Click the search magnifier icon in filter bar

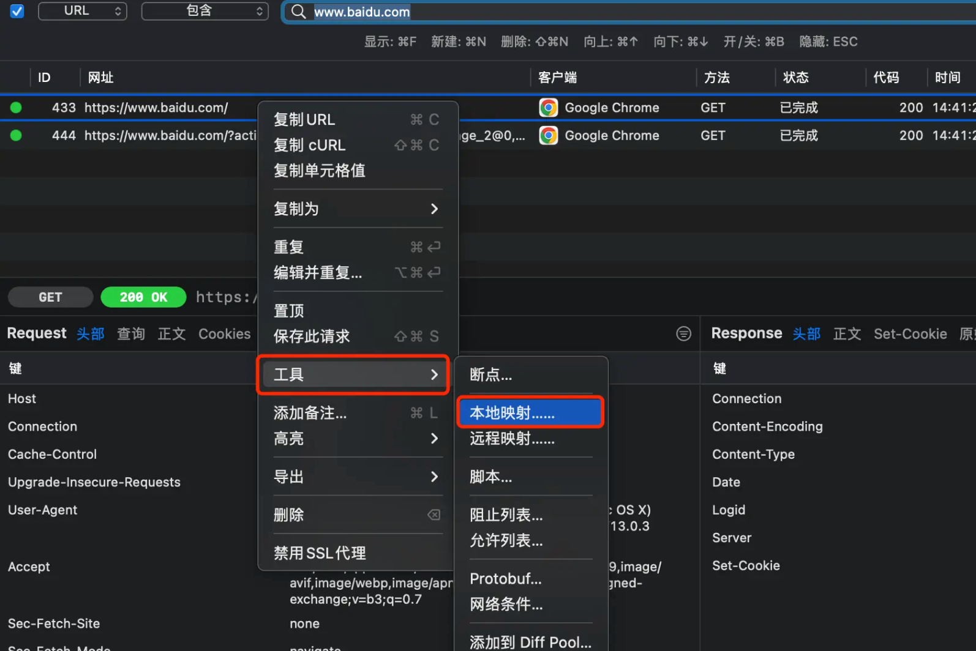(298, 12)
